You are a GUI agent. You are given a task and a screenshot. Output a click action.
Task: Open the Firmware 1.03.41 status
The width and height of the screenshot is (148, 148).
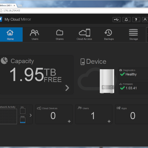point(133,88)
